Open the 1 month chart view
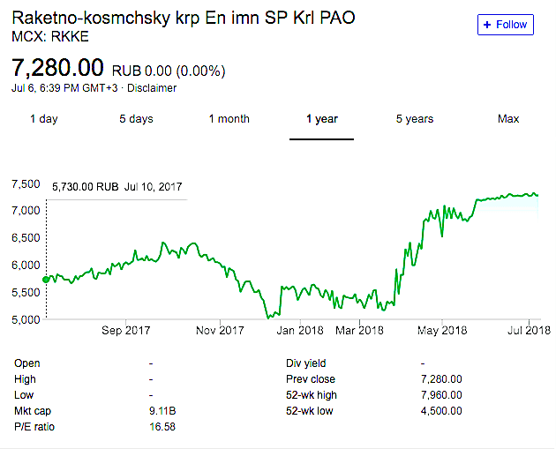 pos(229,119)
